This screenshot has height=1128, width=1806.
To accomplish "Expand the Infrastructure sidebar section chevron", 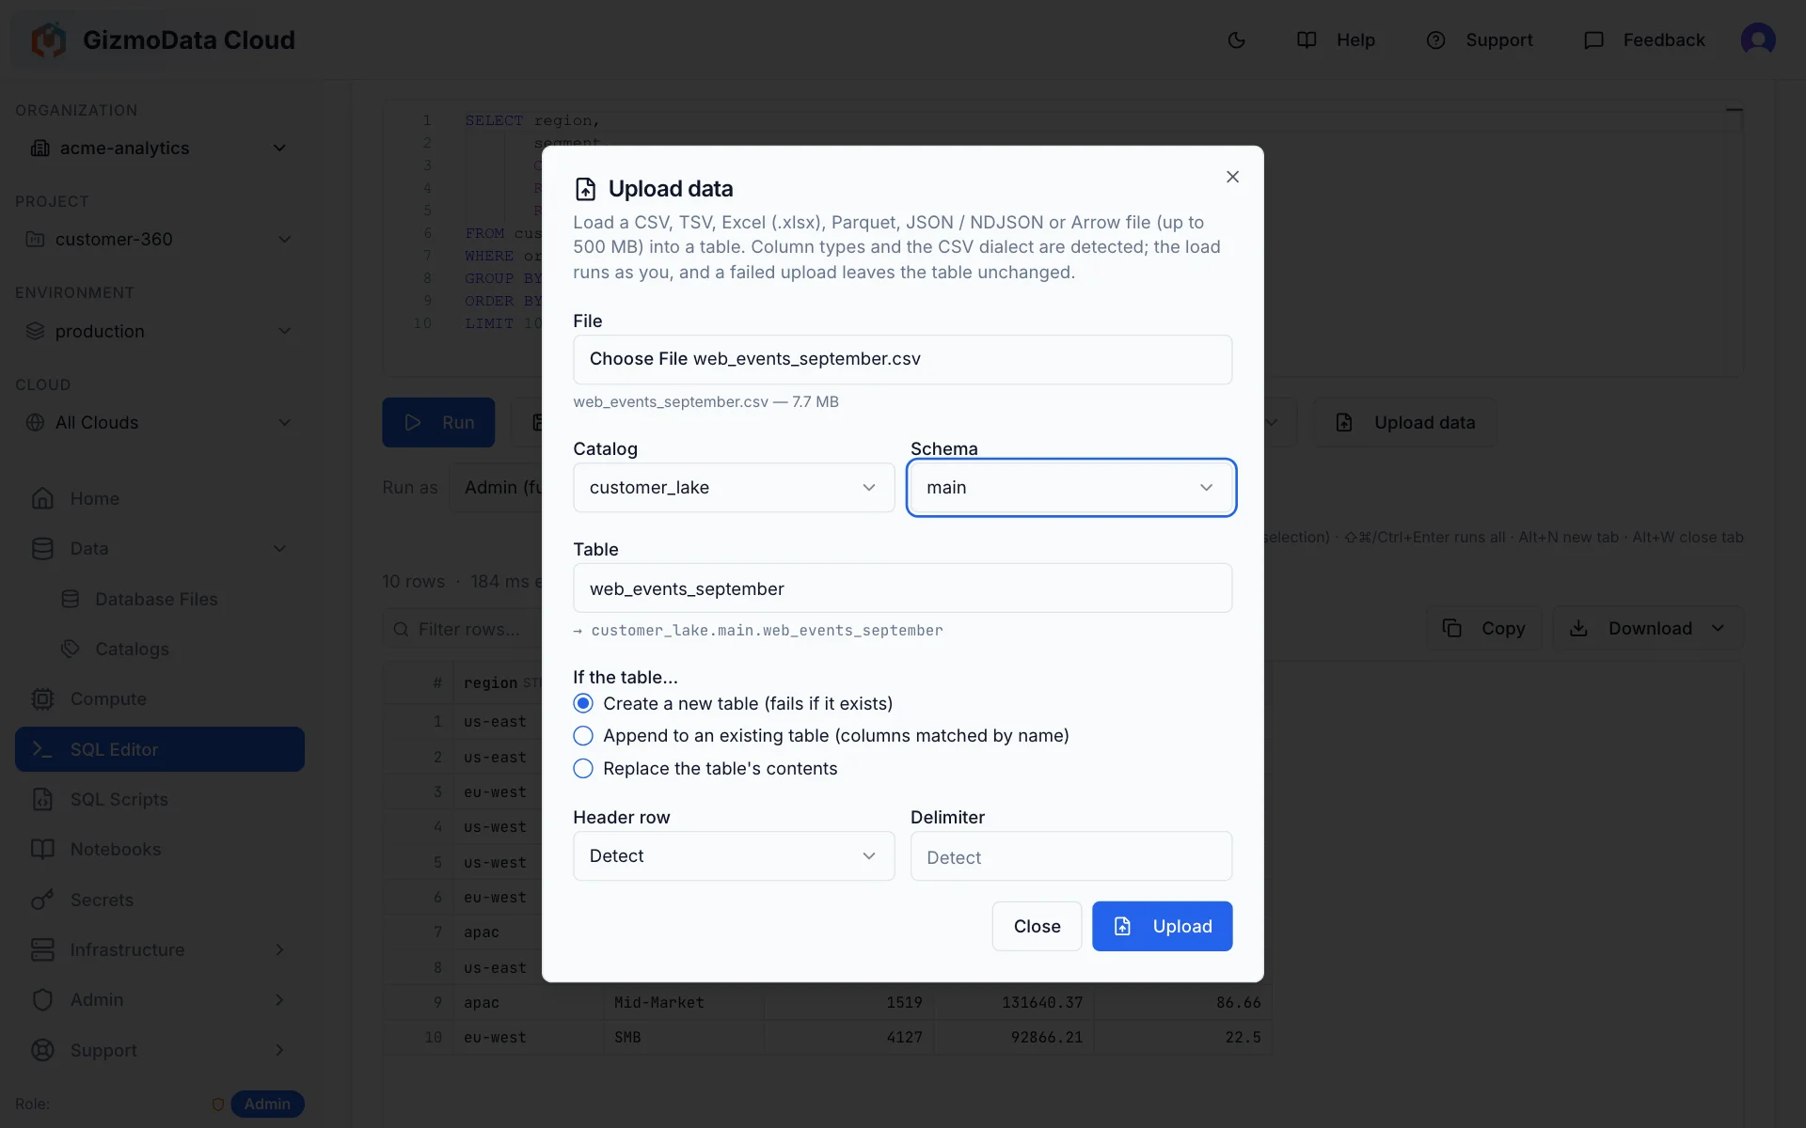I will (279, 949).
